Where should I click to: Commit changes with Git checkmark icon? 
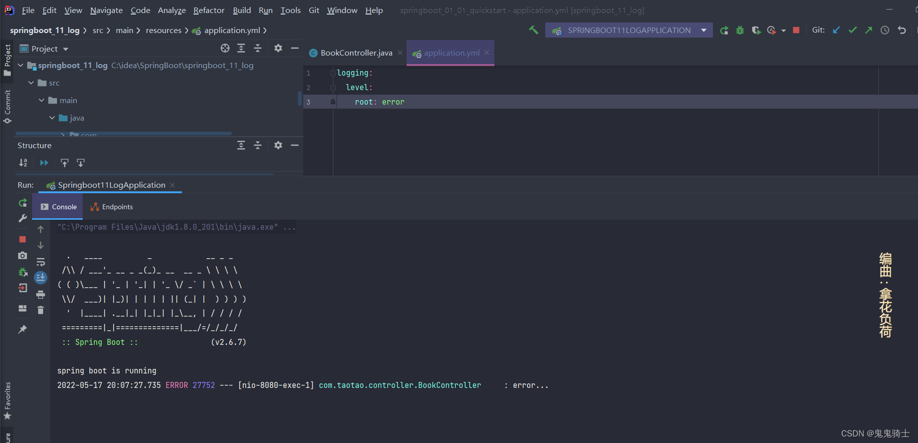(x=852, y=31)
